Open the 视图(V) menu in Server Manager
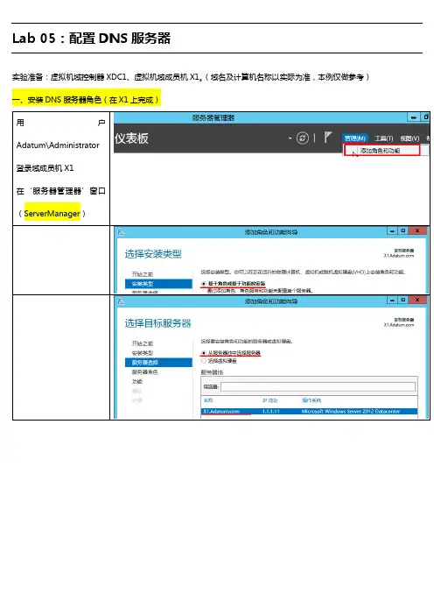 (409, 138)
